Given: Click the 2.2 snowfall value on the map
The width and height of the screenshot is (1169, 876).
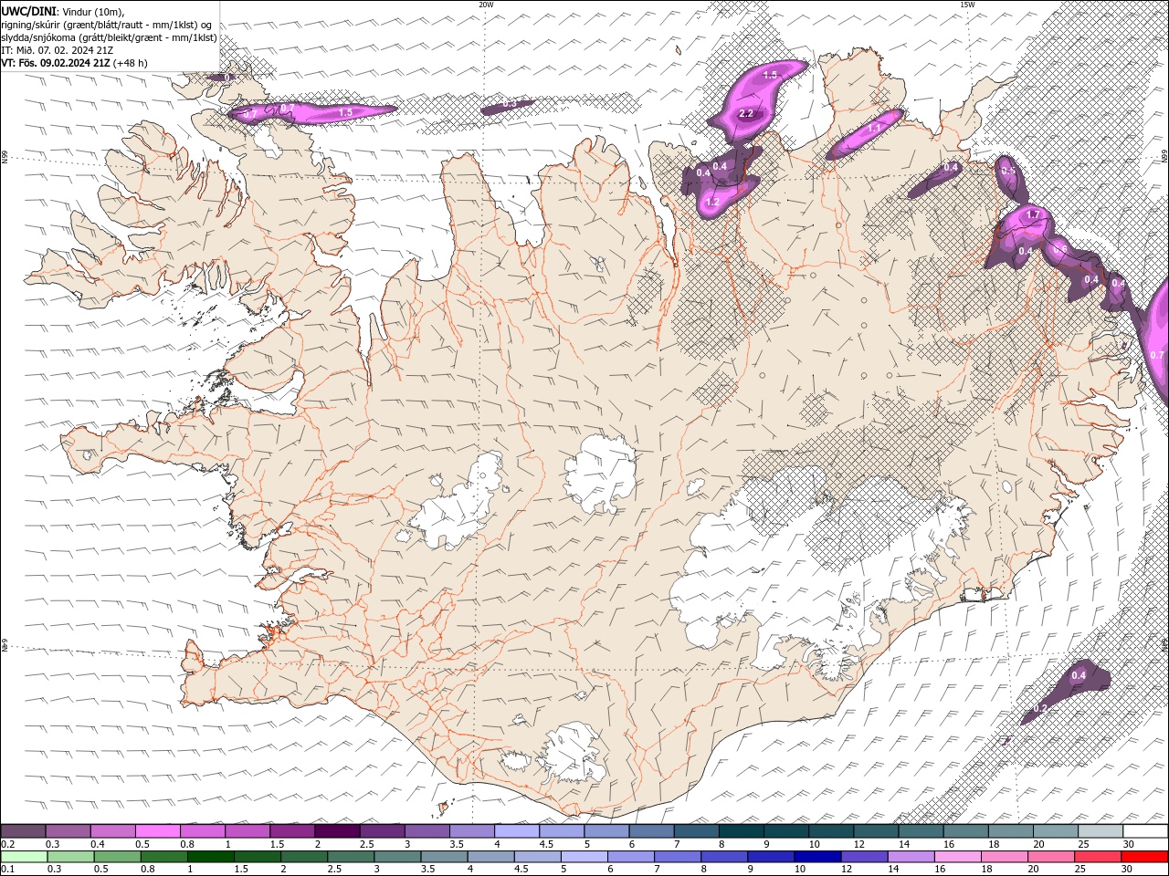Looking at the screenshot, I should (745, 113).
